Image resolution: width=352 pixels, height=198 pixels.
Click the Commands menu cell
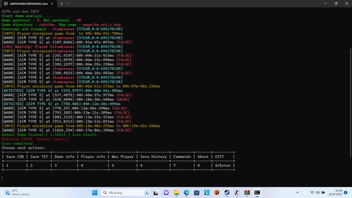tap(182, 157)
